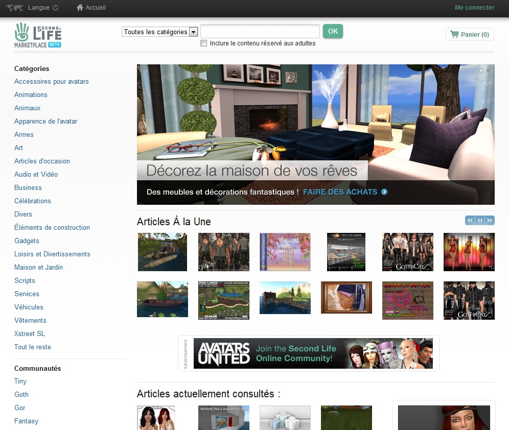Open the Panier (0) cart button
This screenshot has height=430, width=509.
pos(470,34)
